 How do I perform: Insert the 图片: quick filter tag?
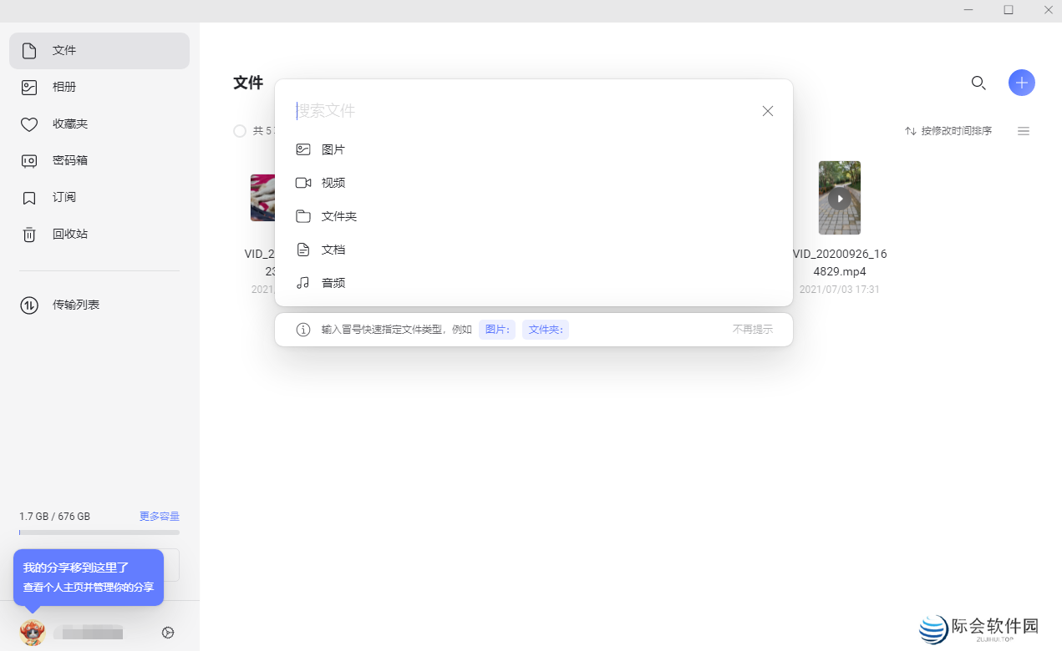496,329
